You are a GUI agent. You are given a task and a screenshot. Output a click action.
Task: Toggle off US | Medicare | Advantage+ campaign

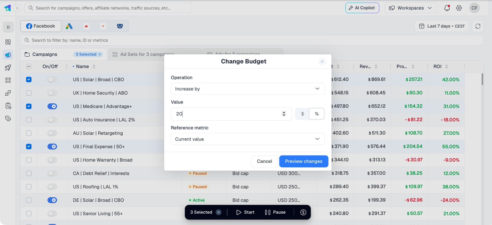(52, 106)
